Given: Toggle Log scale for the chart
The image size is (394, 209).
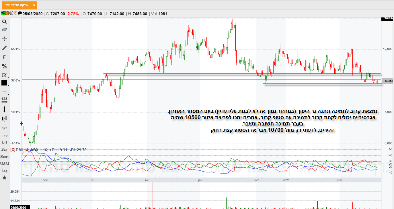Looking at the screenshot, I should (x=4, y=171).
